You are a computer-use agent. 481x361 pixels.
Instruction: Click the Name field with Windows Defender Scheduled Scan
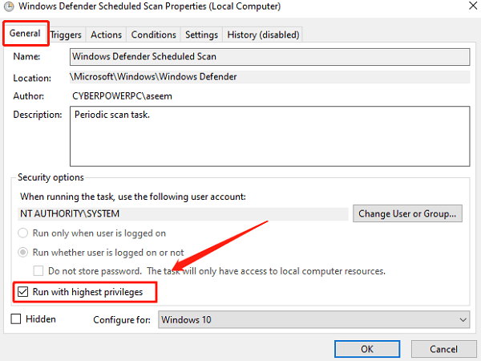269,57
